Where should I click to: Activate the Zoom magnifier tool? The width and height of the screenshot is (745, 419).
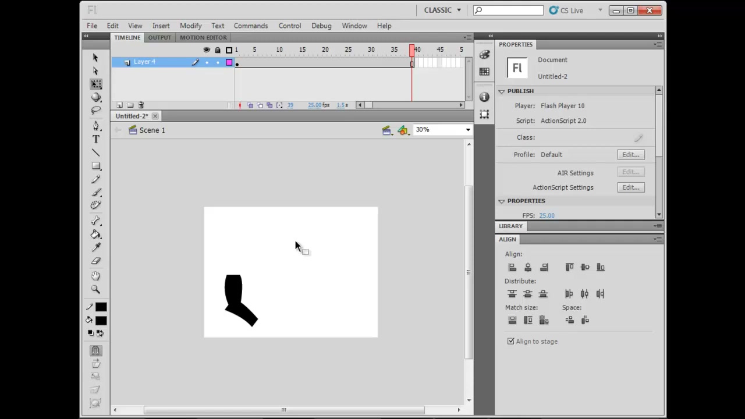coord(96,289)
